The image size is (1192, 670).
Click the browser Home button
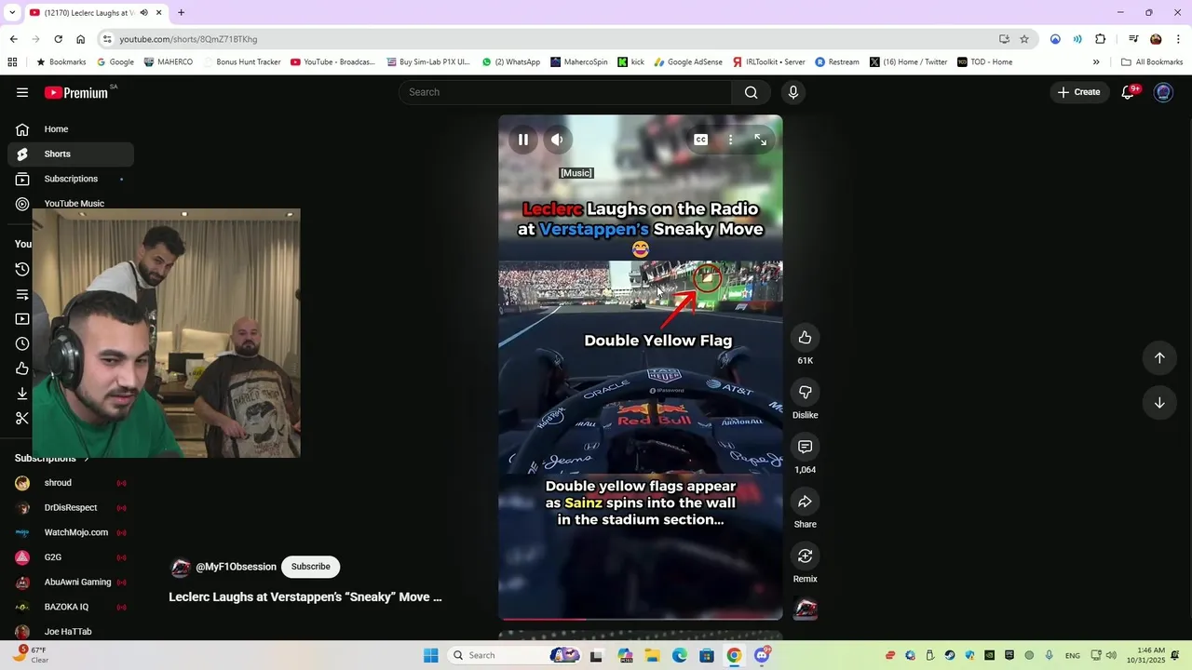(81, 39)
